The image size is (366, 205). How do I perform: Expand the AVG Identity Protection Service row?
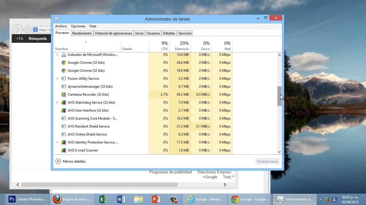57,142
